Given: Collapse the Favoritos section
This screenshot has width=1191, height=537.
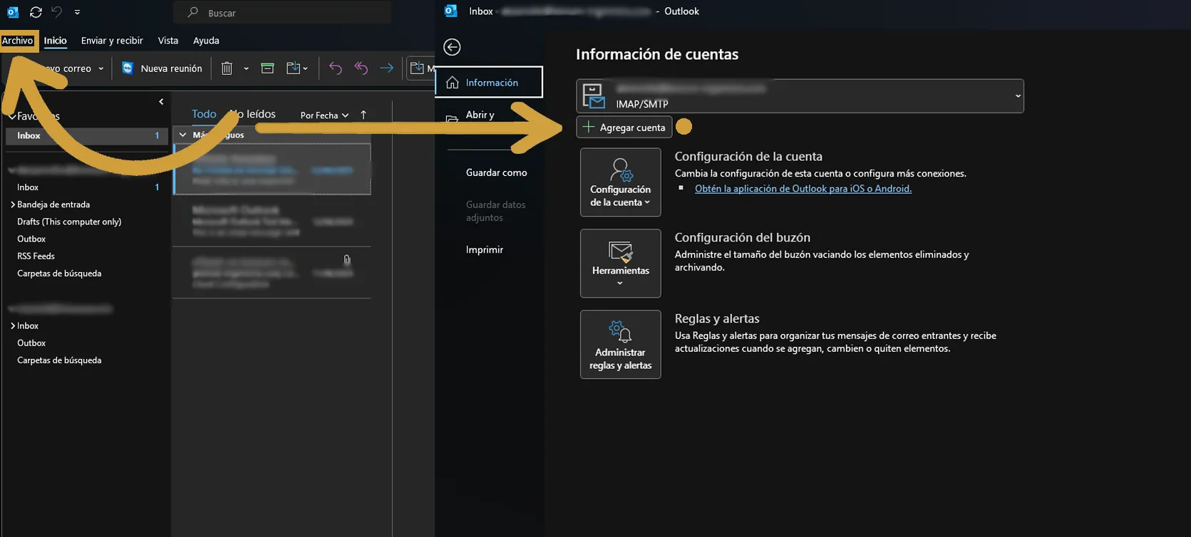Looking at the screenshot, I should [x=12, y=116].
